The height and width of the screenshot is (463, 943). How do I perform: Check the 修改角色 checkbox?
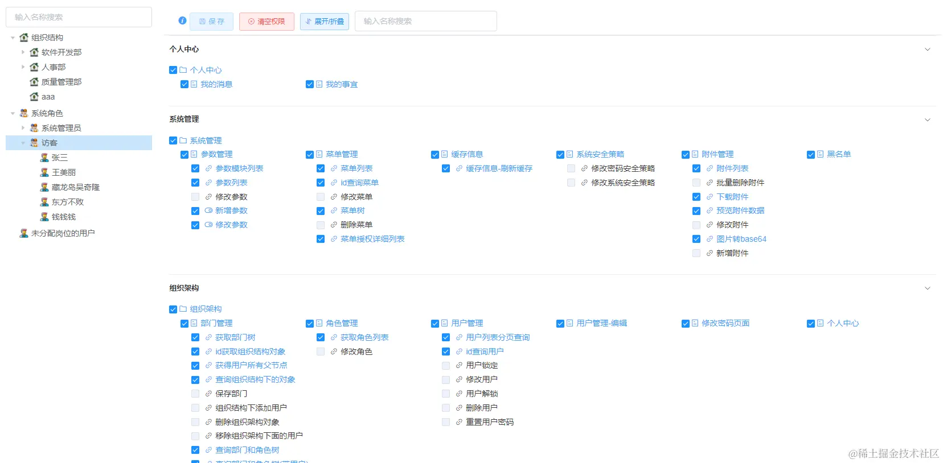point(321,352)
